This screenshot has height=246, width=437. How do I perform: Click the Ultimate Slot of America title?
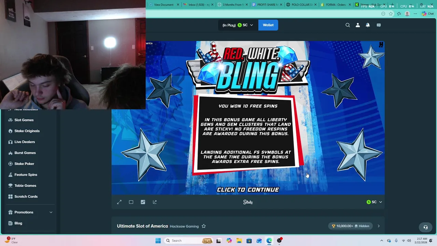coord(142,226)
